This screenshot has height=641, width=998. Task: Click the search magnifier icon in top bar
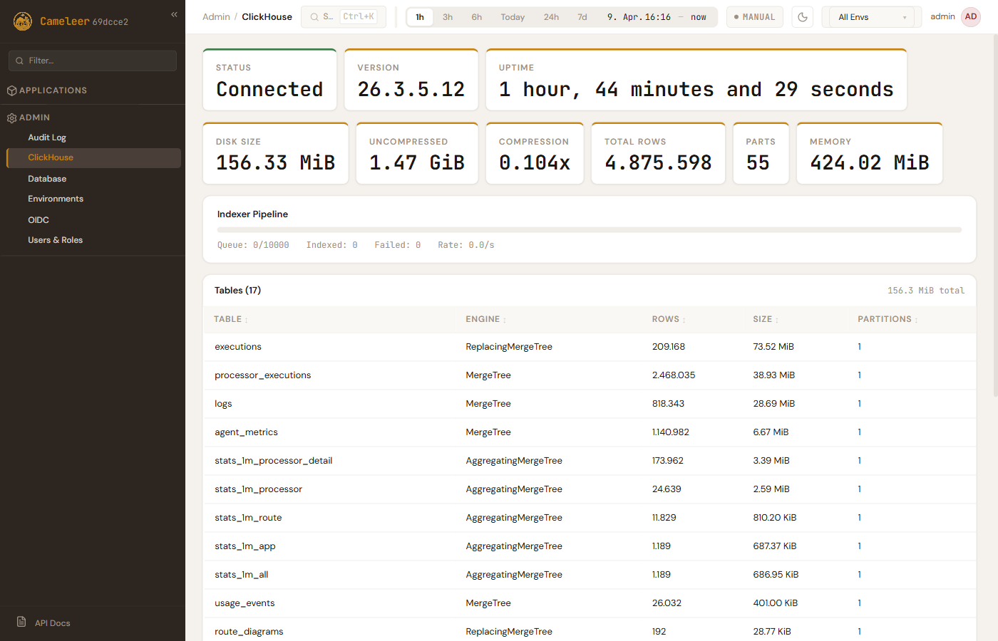click(314, 17)
